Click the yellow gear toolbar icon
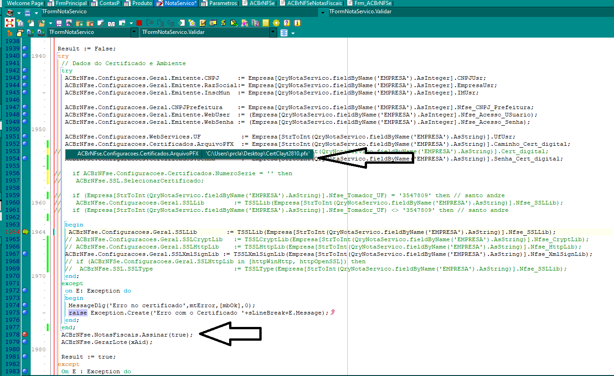The height and width of the screenshot is (376, 614). click(276, 22)
